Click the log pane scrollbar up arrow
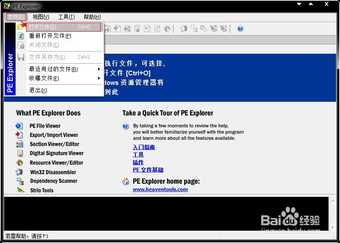This screenshot has width=340, height=243. click(333, 200)
